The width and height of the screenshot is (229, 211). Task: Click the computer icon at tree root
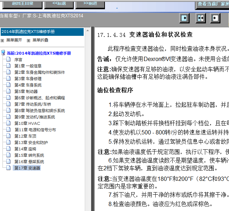click(x=3, y=53)
